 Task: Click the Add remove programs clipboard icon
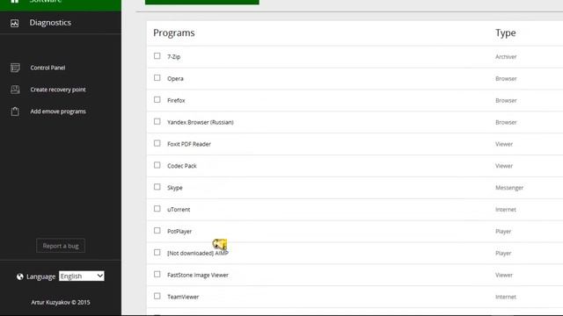(x=15, y=111)
